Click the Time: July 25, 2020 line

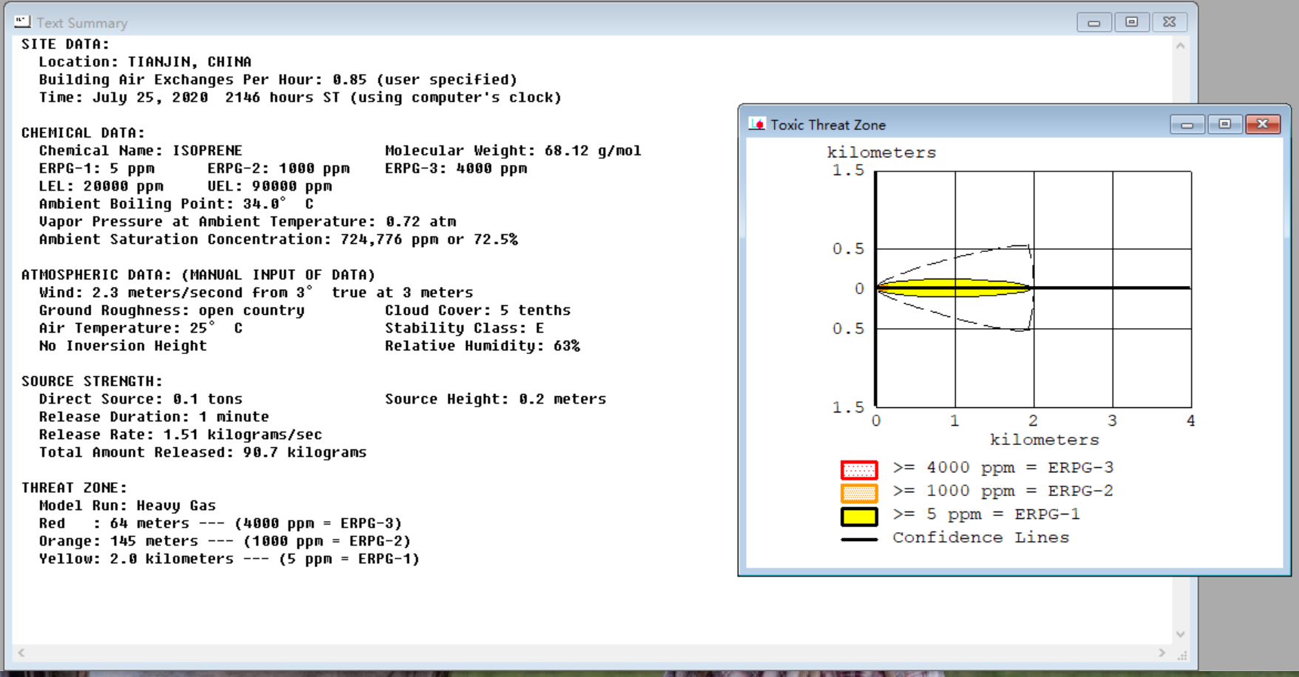click(x=300, y=98)
